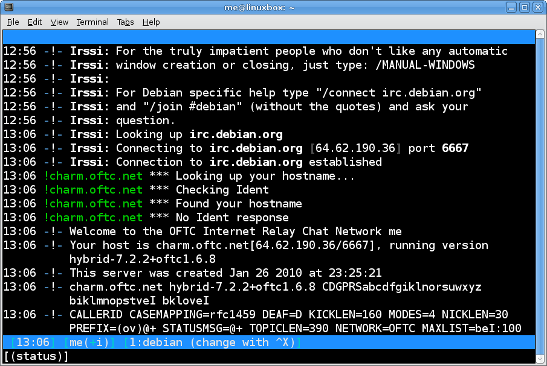Click the 1:debian window indicator in status bar
Screen dimensions: 547x366
pyautogui.click(x=212, y=342)
